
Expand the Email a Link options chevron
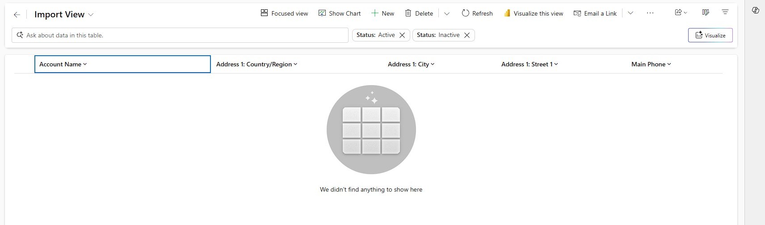(x=630, y=13)
